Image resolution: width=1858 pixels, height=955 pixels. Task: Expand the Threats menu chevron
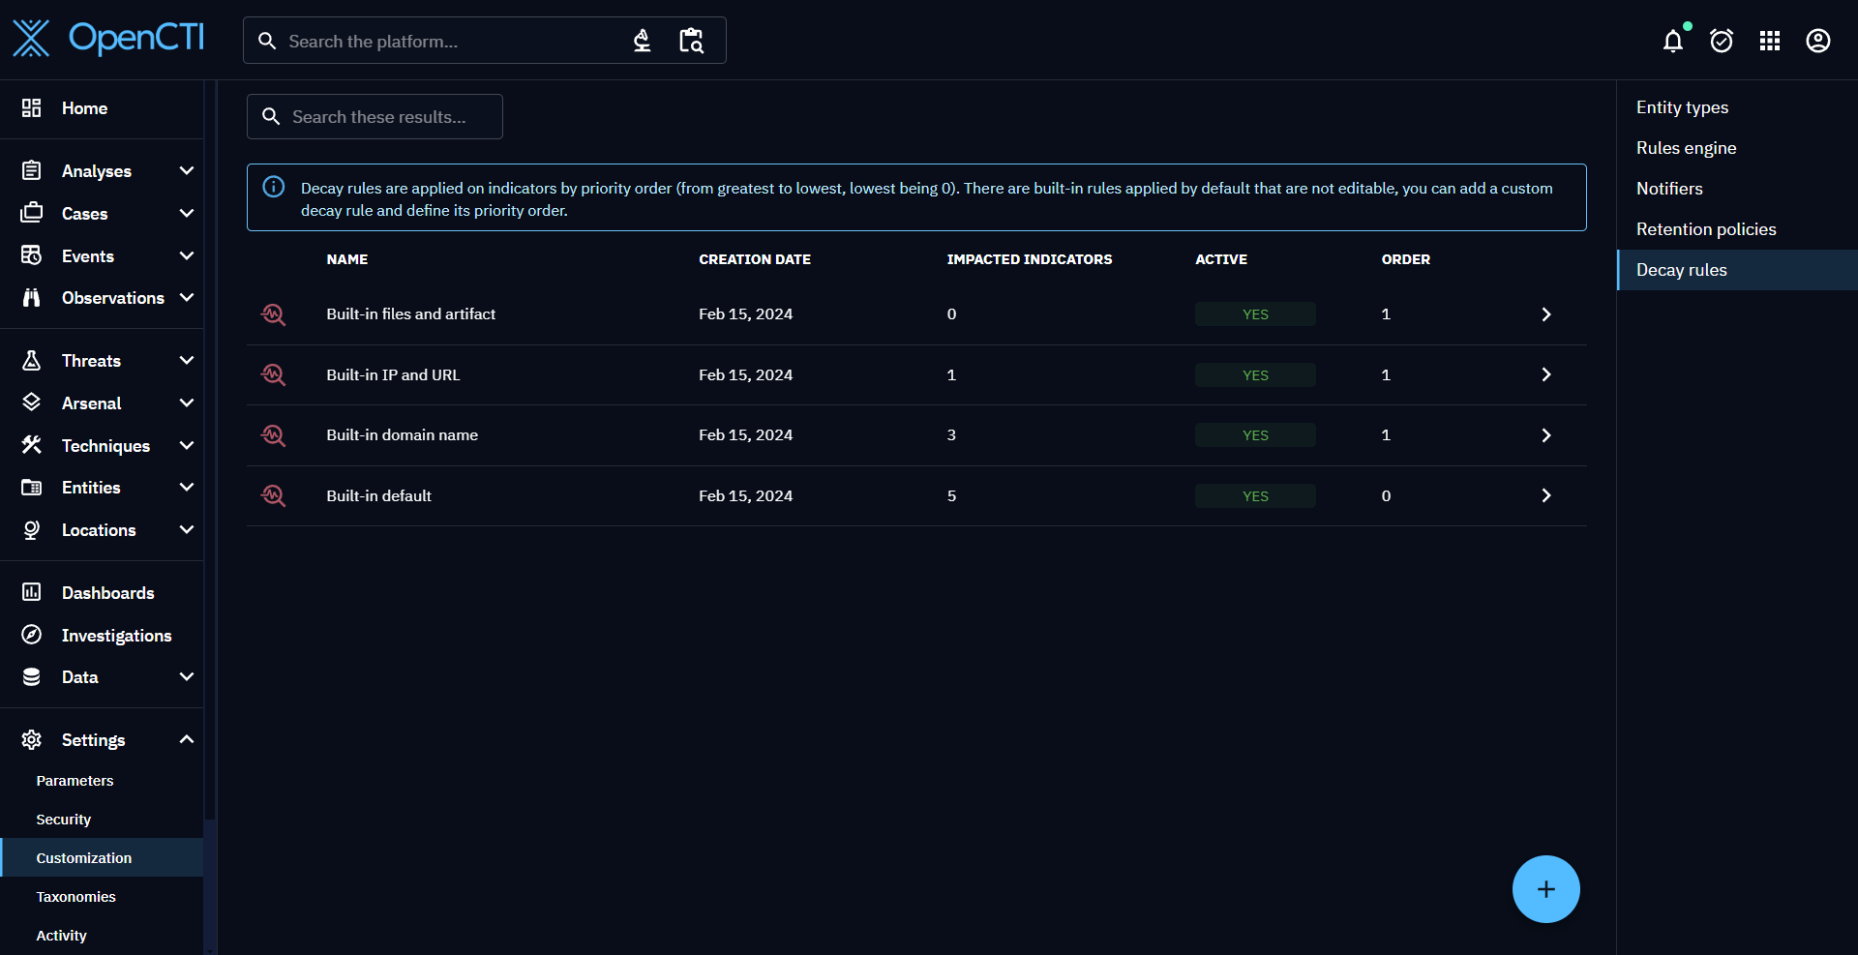pos(187,361)
